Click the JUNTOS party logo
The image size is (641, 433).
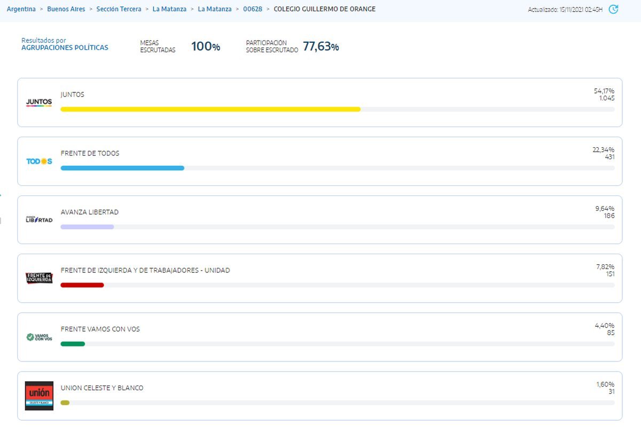pos(39,102)
